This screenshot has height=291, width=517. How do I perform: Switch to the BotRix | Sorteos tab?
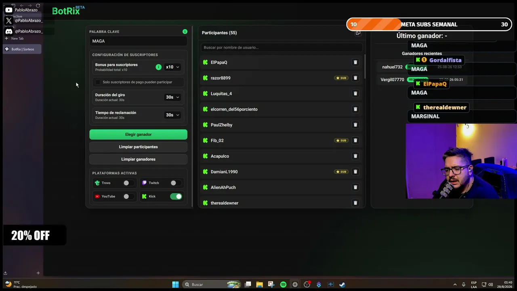pyautogui.click(x=22, y=49)
